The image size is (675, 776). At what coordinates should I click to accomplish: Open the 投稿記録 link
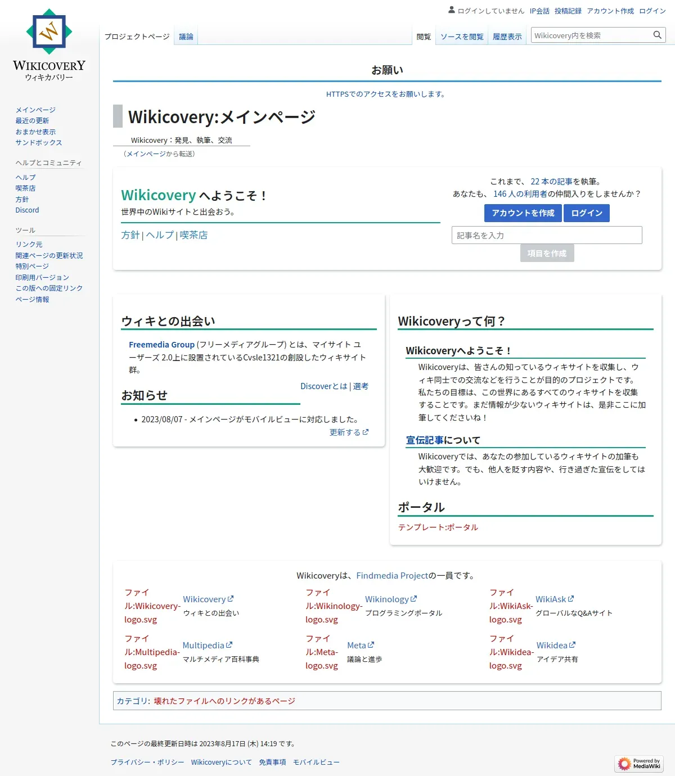pyautogui.click(x=568, y=11)
